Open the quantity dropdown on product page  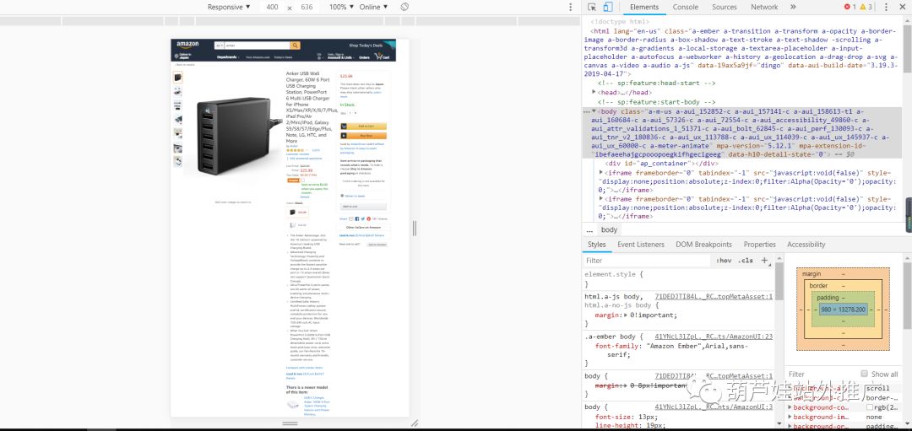click(x=350, y=113)
